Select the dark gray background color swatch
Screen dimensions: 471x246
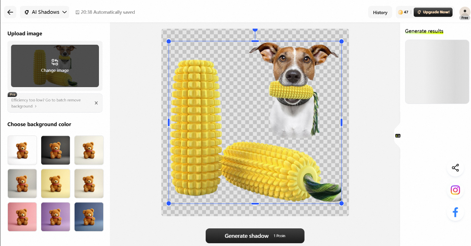click(55, 150)
